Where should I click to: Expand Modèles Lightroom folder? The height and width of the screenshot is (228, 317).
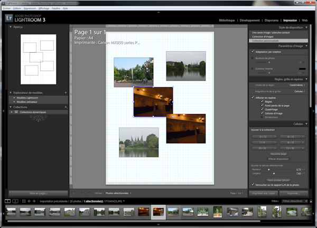click(14, 98)
